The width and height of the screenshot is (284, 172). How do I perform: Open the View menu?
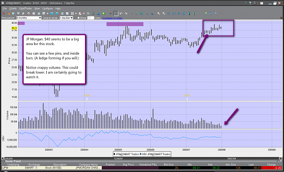(x=37, y=9)
